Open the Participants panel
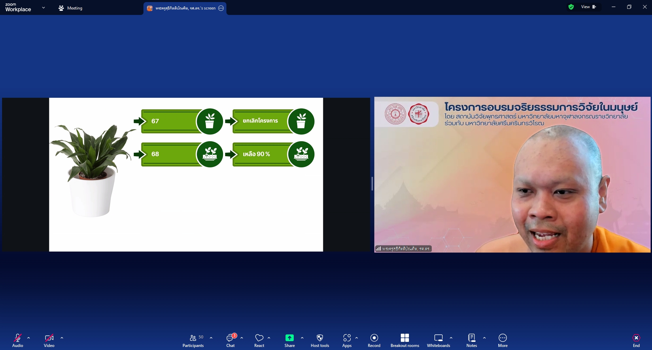The image size is (652, 350). pos(193,340)
